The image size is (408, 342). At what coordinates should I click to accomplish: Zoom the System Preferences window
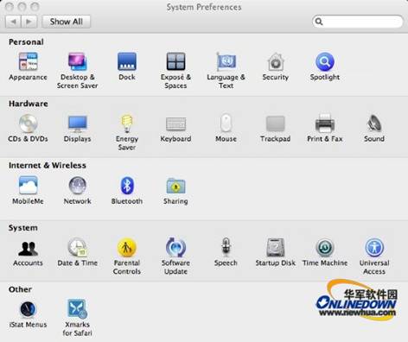coord(35,6)
